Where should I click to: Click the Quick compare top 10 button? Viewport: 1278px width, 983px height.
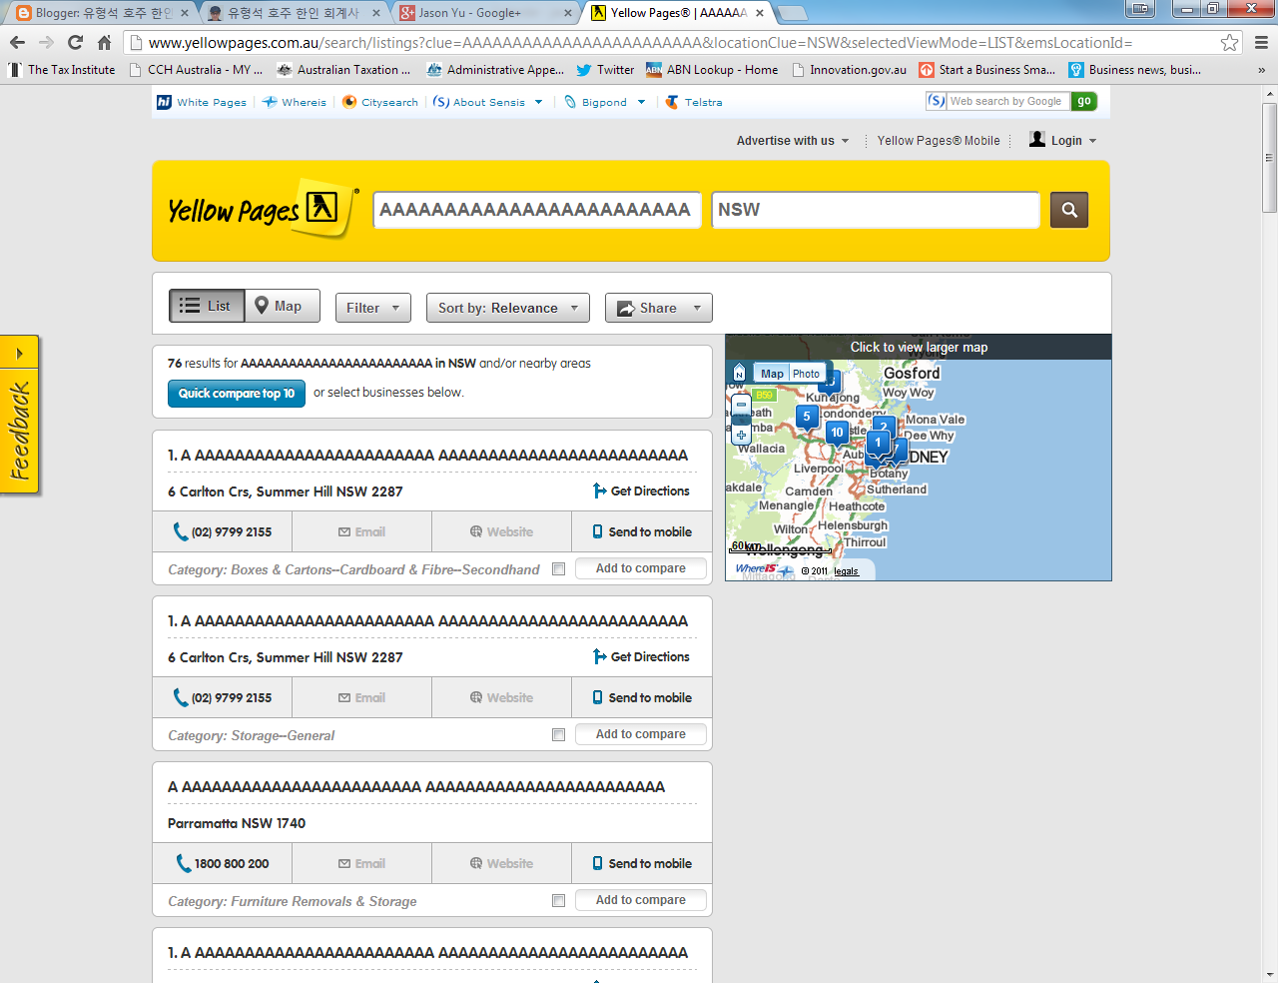click(236, 394)
